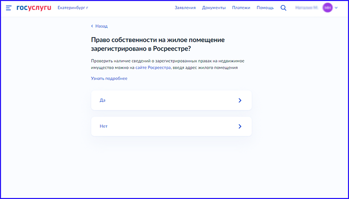Screen dimensions: 349x199
Task: Click the chevron on the Нет card
Action: tap(240, 126)
